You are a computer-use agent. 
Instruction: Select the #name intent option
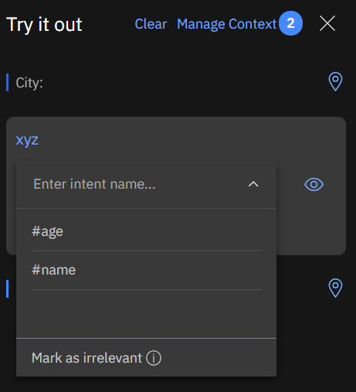pyautogui.click(x=146, y=270)
